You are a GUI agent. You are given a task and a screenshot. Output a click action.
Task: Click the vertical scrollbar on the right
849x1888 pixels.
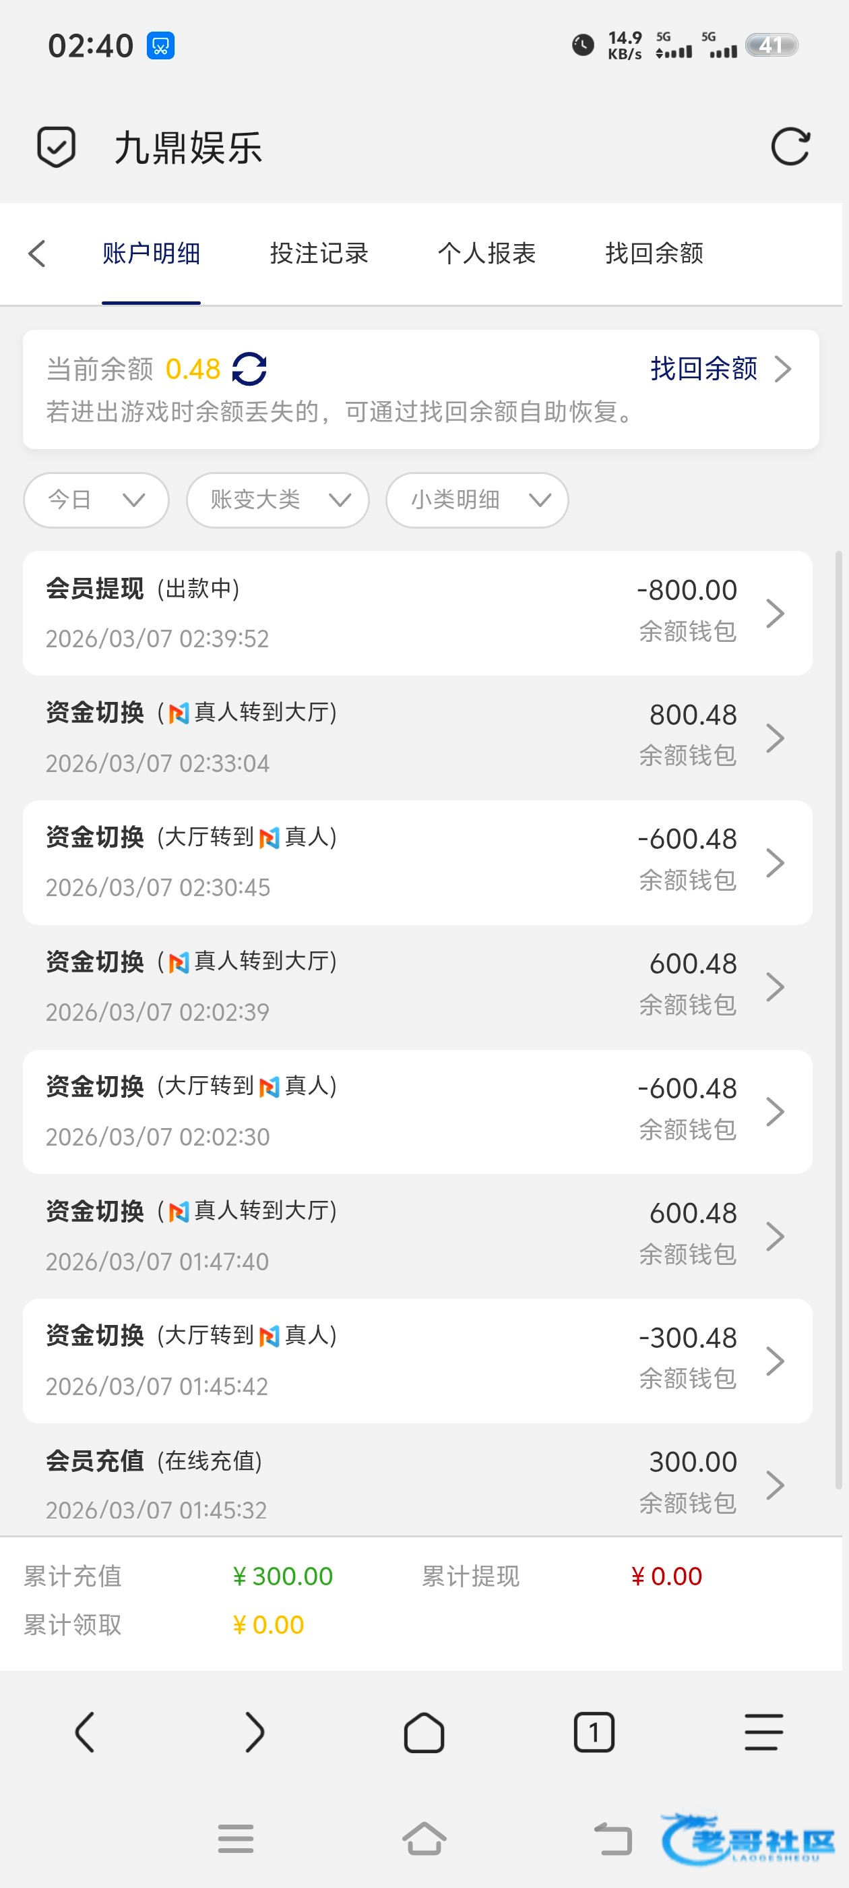pos(838,1019)
